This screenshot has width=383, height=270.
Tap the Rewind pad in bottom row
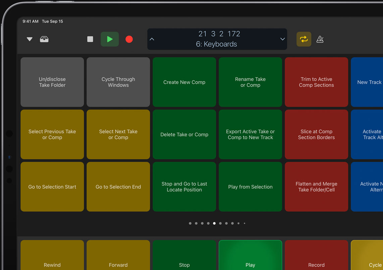(x=52, y=255)
